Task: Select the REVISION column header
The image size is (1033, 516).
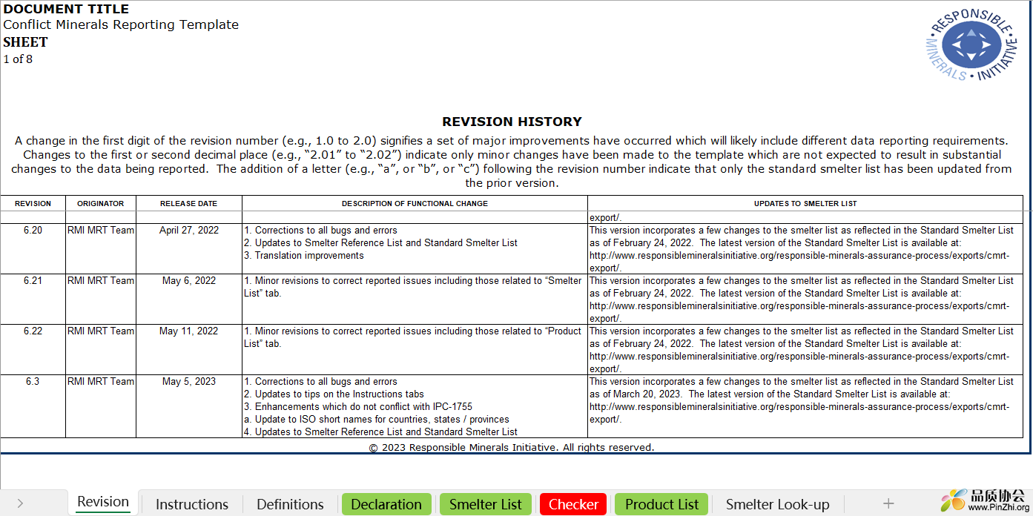Action: coord(33,204)
